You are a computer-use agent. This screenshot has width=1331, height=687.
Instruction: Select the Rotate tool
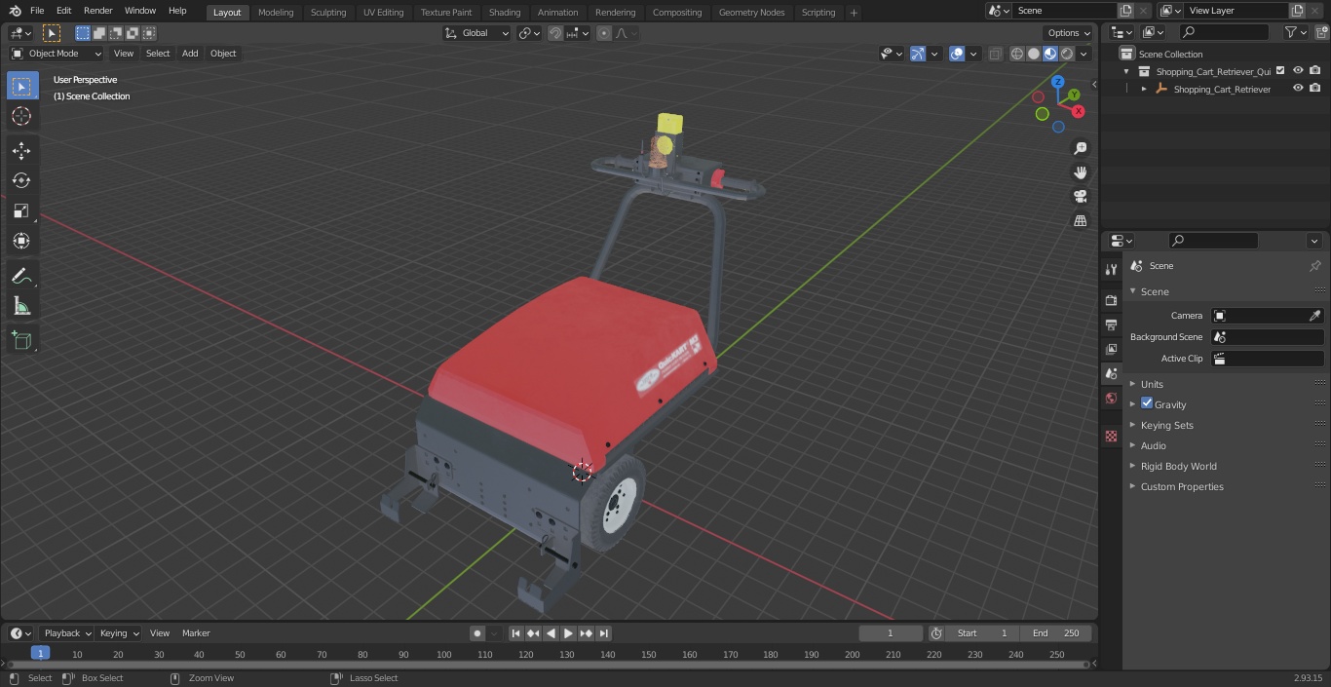[21, 180]
